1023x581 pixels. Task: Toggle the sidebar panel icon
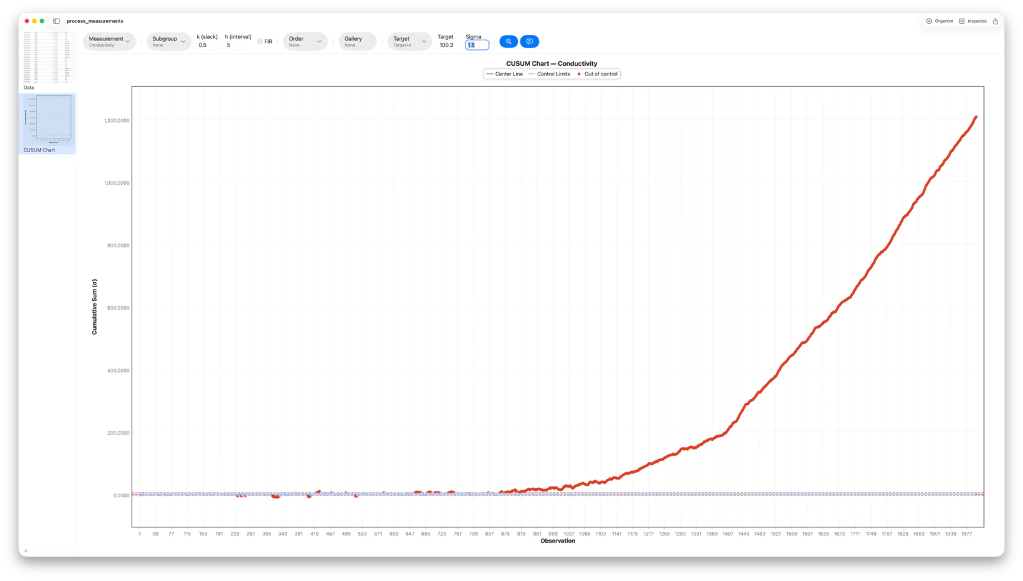coord(56,21)
